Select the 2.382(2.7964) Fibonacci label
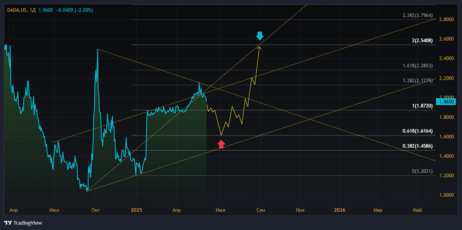 (x=418, y=16)
